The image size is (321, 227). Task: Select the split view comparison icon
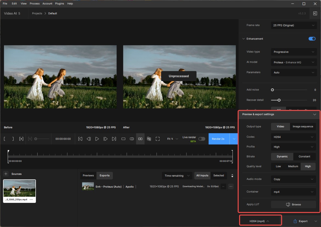[132, 139]
